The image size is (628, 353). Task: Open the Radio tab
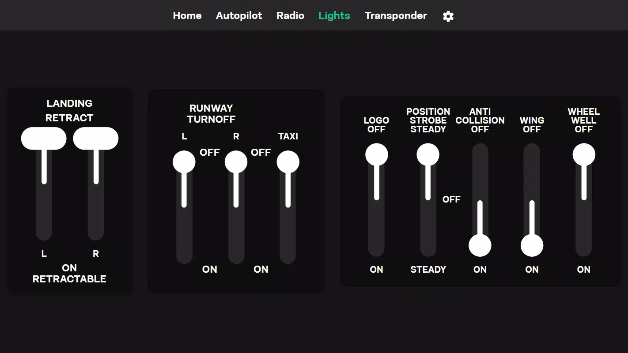[x=290, y=16]
